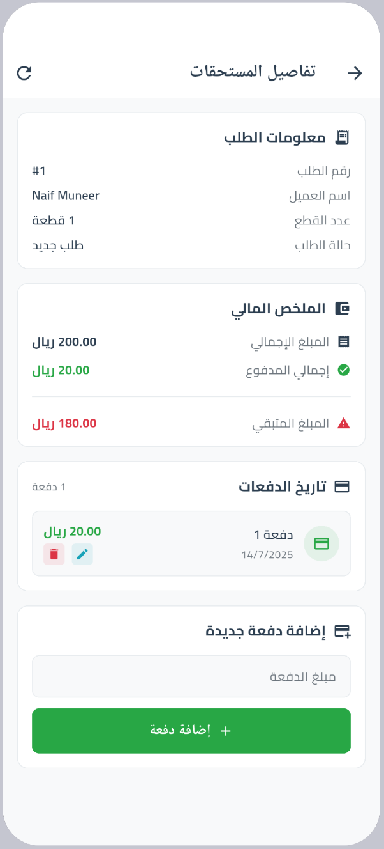The width and height of the screenshot is (384, 849).
Task: Select the payment amount input field
Action: pyautogui.click(x=191, y=676)
